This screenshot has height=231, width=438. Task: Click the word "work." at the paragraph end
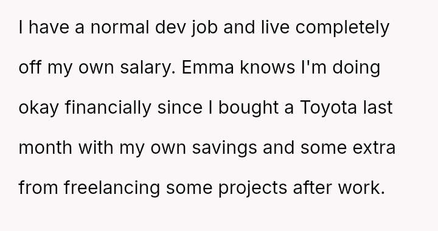tap(362, 187)
